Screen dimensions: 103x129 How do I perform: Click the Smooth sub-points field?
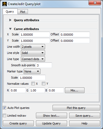coord(44,65)
